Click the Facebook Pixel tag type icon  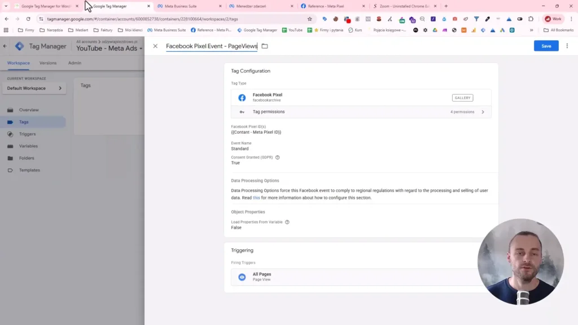[242, 98]
